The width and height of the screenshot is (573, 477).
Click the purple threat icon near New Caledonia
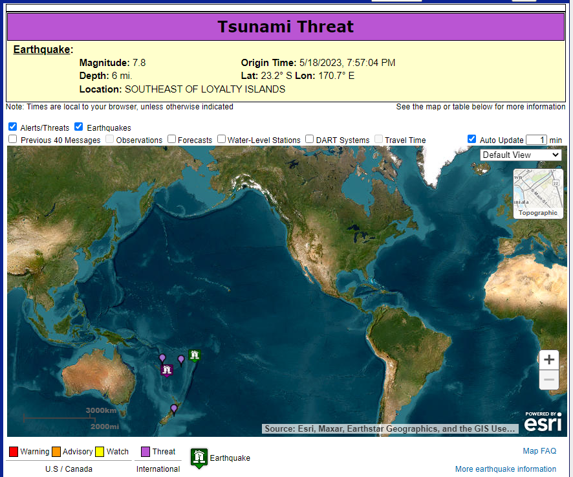click(x=167, y=370)
